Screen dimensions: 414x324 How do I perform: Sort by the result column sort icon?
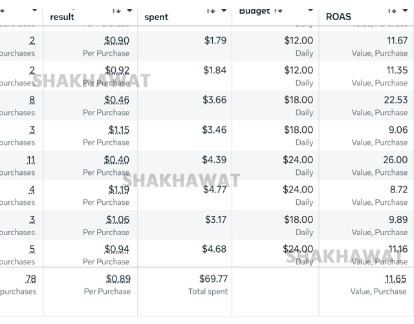coord(117,10)
